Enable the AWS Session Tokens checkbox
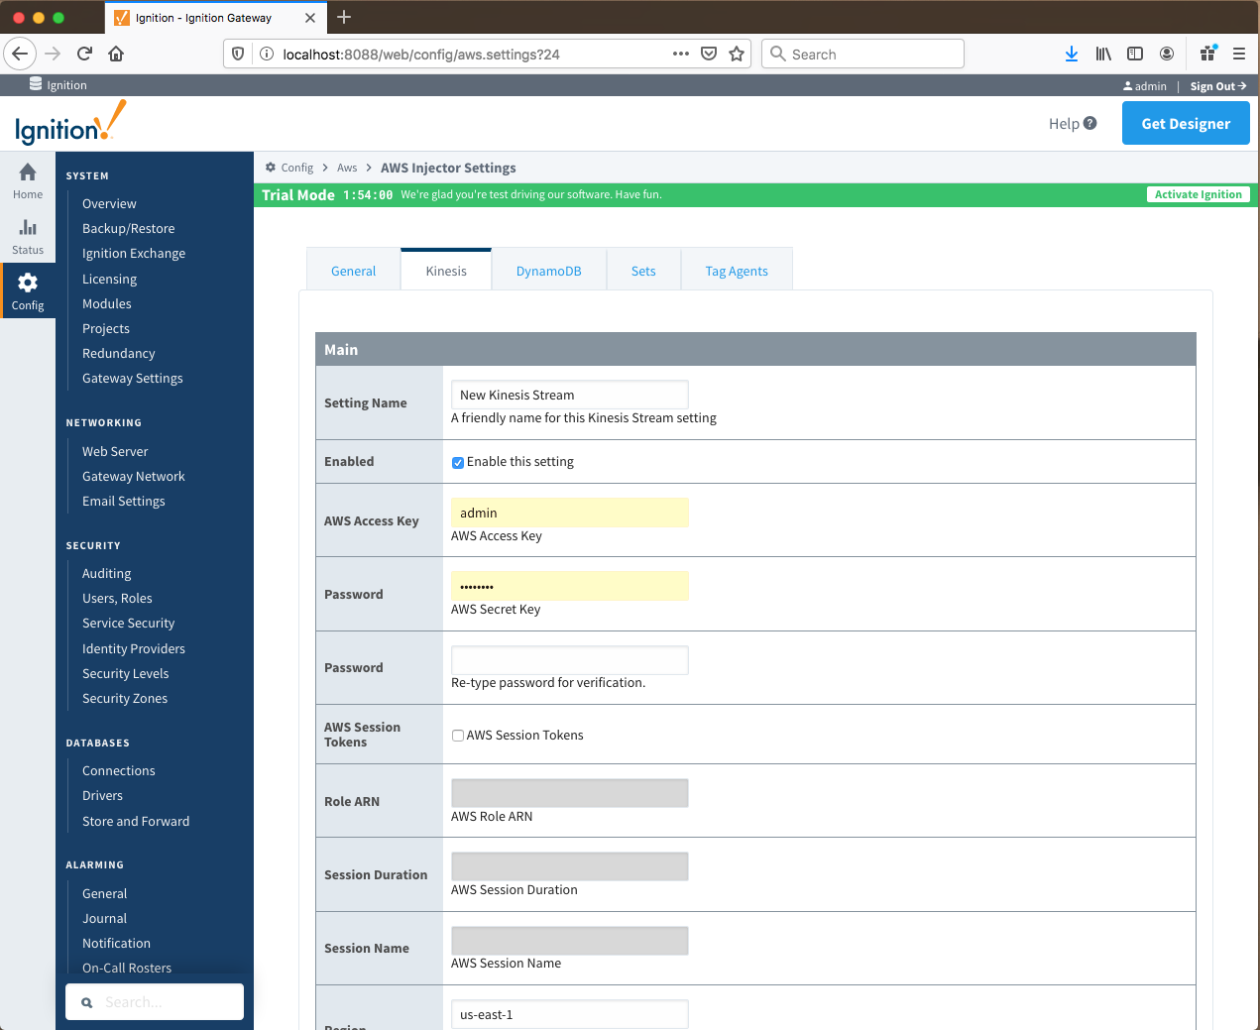The height and width of the screenshot is (1030, 1260). pos(458,736)
